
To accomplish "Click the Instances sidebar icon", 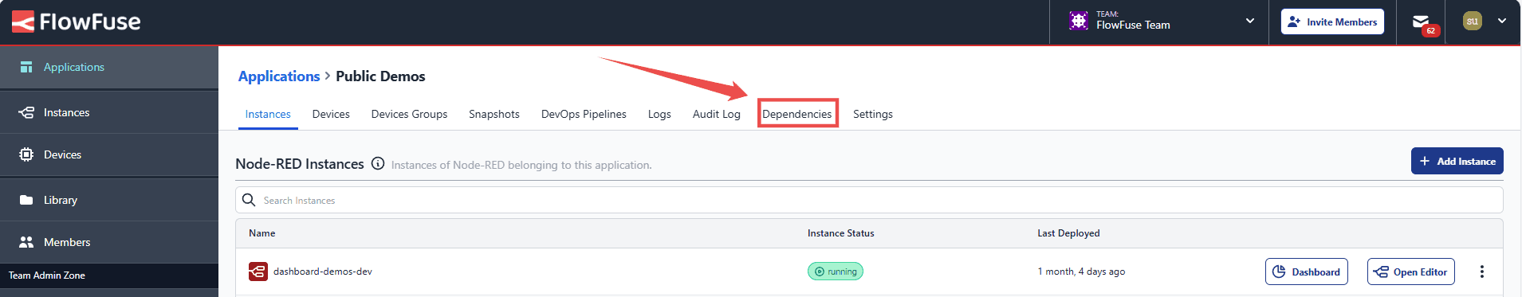I will pyautogui.click(x=26, y=112).
